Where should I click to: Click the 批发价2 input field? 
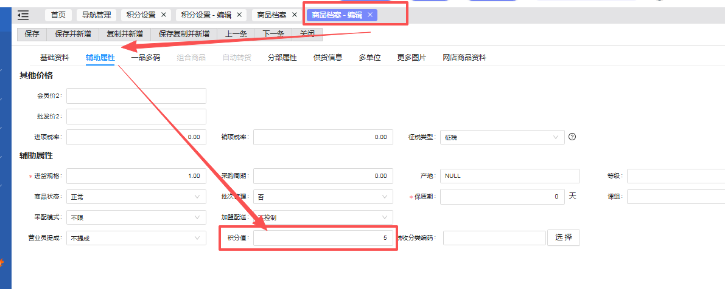click(x=136, y=117)
